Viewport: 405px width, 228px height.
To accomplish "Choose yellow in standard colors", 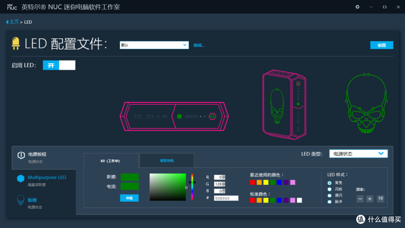I will pyautogui.click(x=266, y=200).
